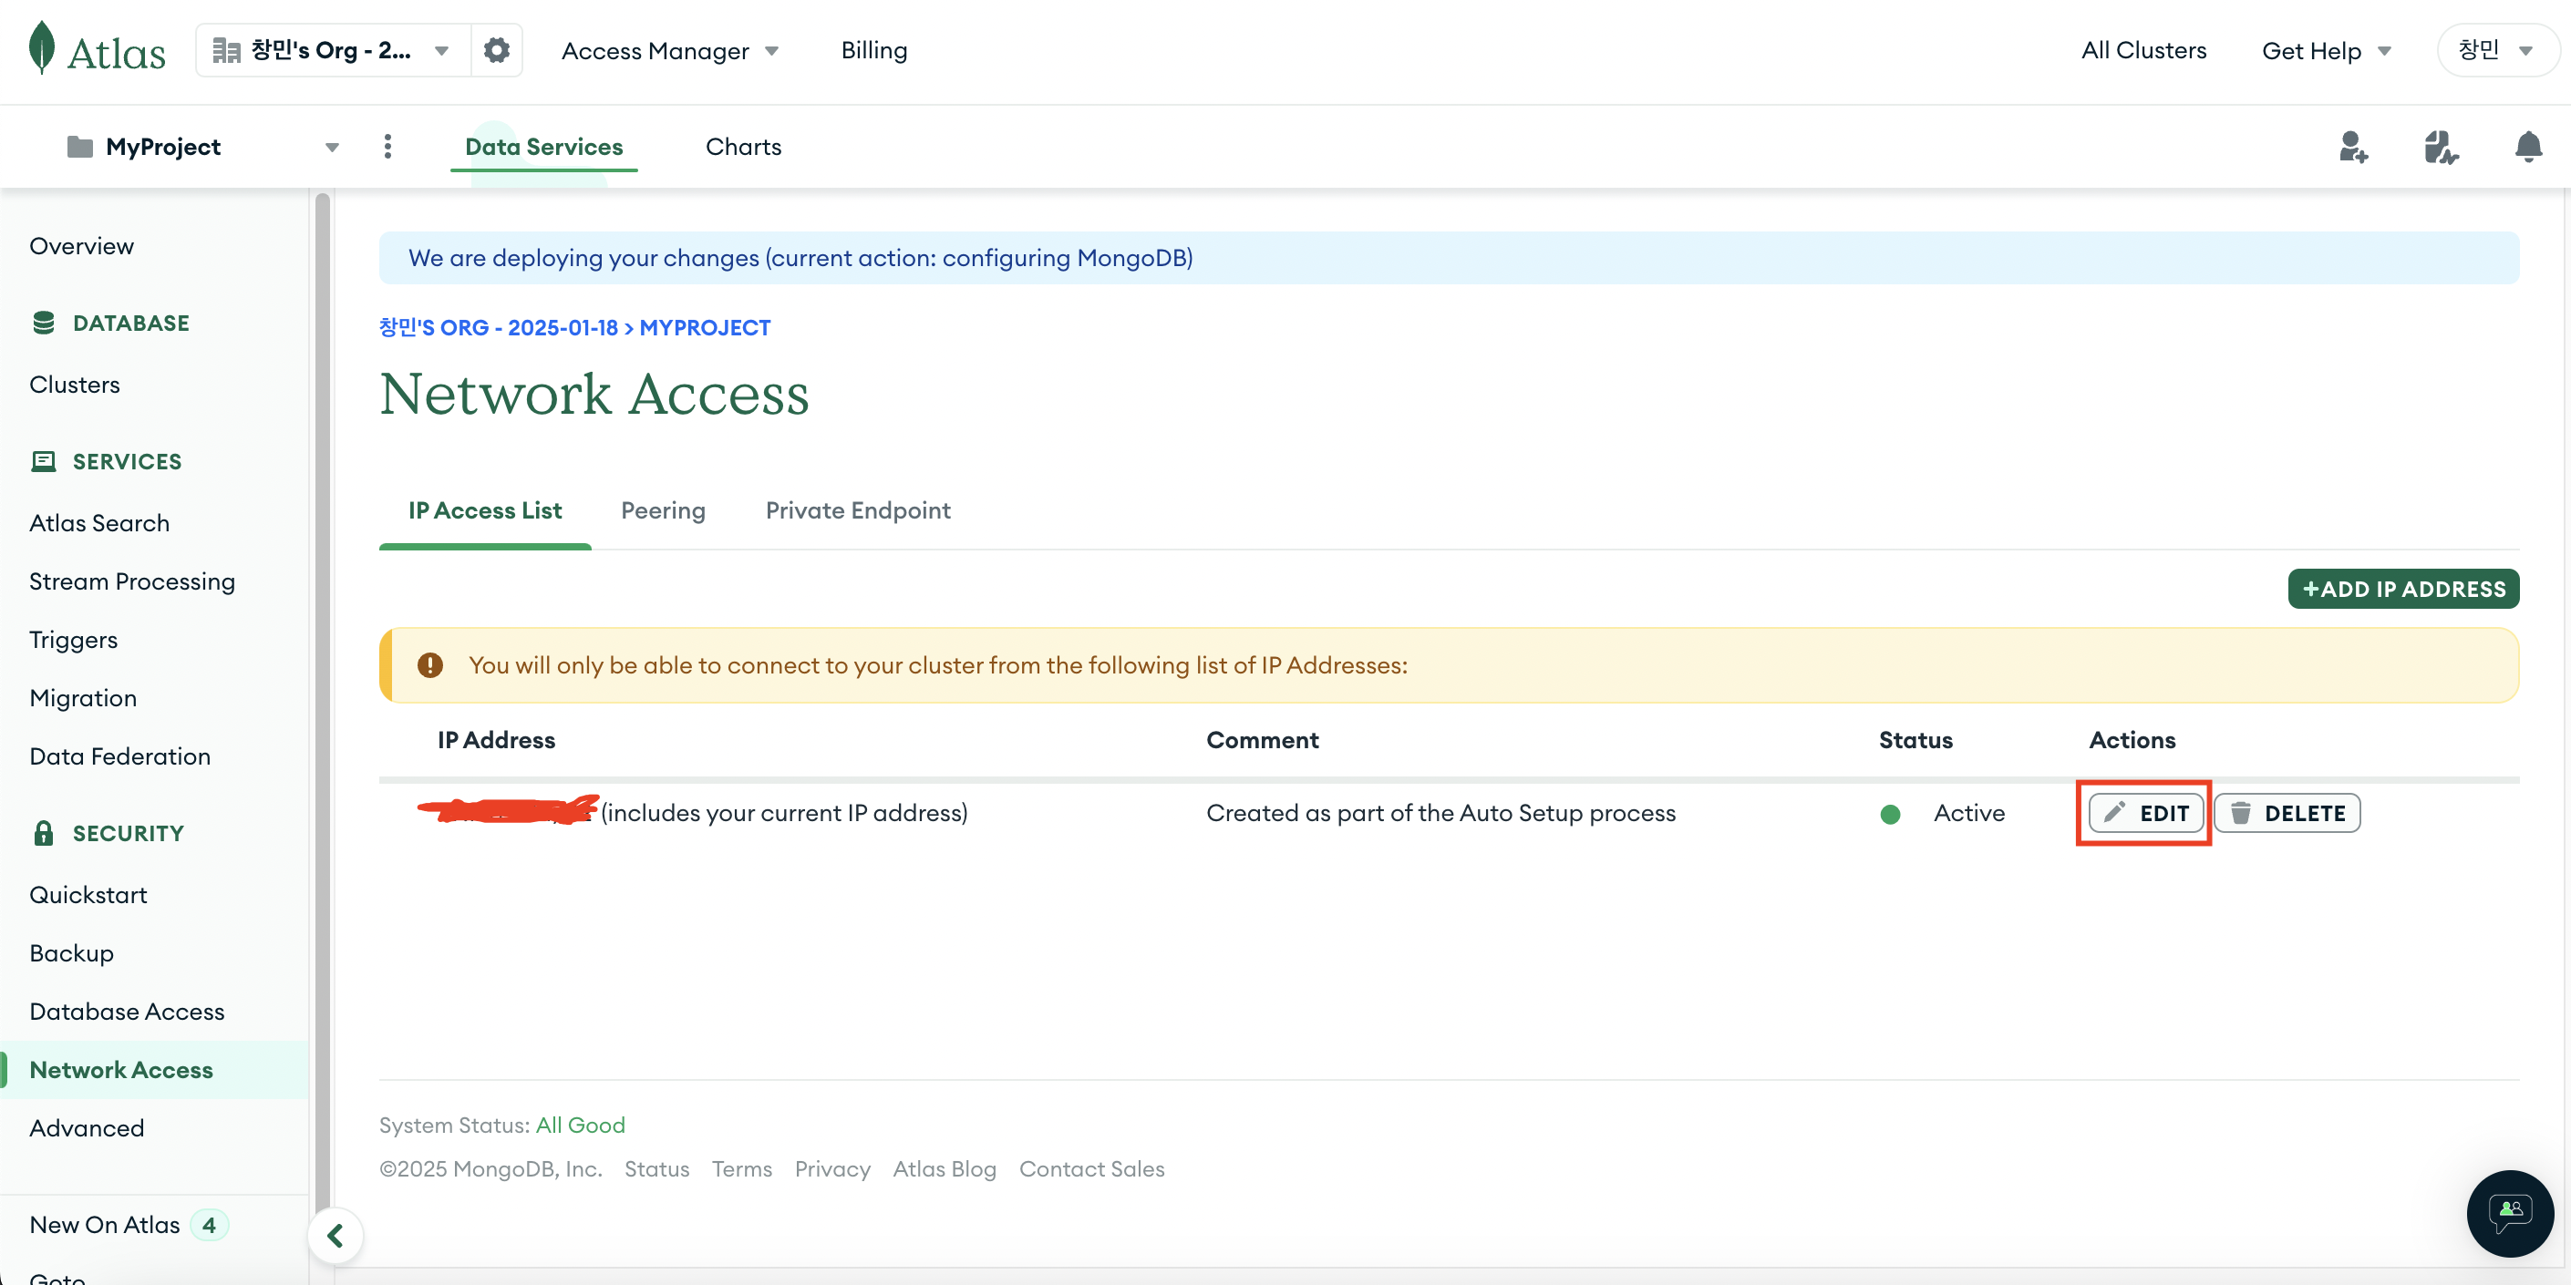The image size is (2571, 1285).
Task: Open organization settings gear icon
Action: click(496, 50)
